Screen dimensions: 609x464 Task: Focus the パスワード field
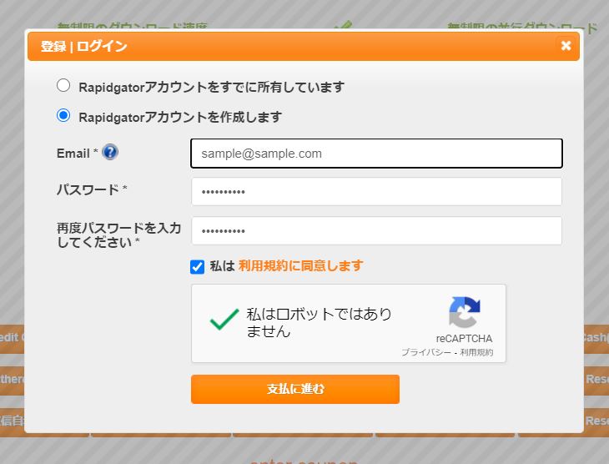pyautogui.click(x=376, y=191)
